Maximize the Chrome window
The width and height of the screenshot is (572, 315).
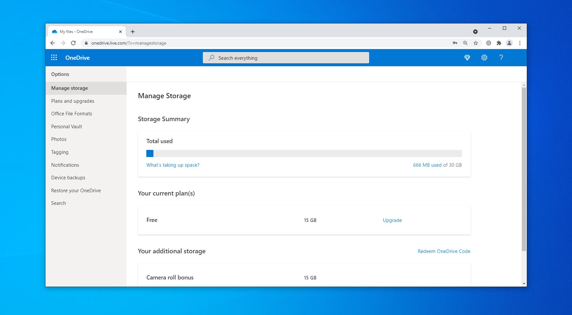point(504,28)
